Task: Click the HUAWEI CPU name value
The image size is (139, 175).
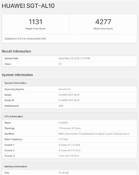Action: tap(63, 123)
